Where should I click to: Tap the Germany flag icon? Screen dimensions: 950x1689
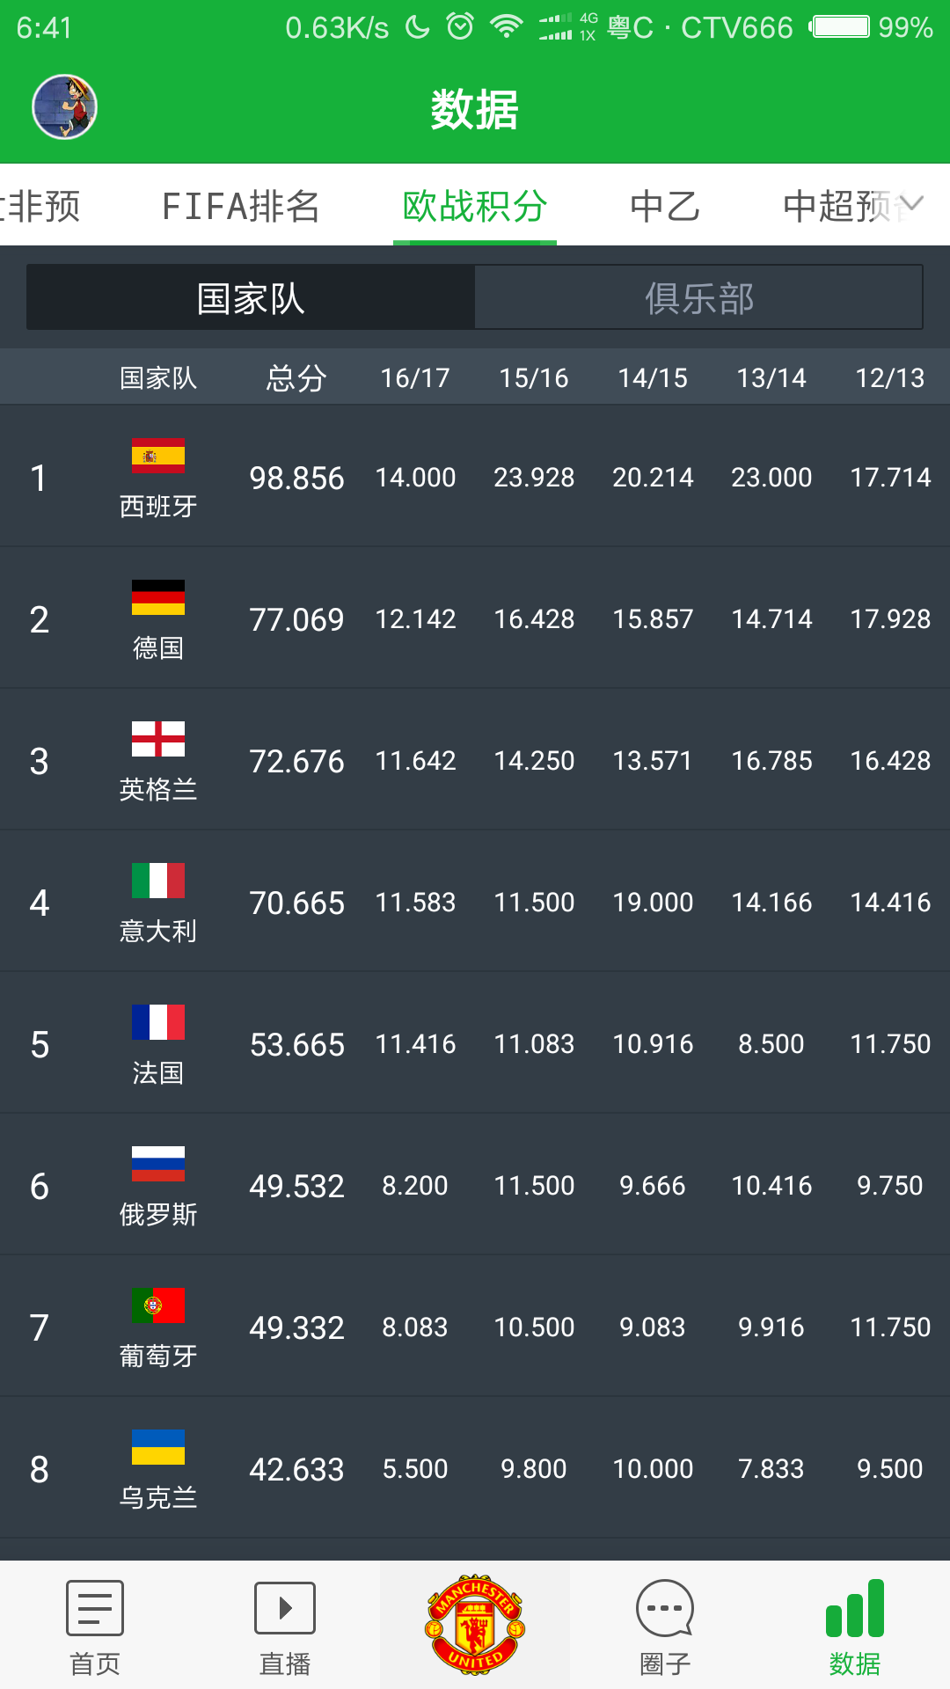pyautogui.click(x=158, y=597)
